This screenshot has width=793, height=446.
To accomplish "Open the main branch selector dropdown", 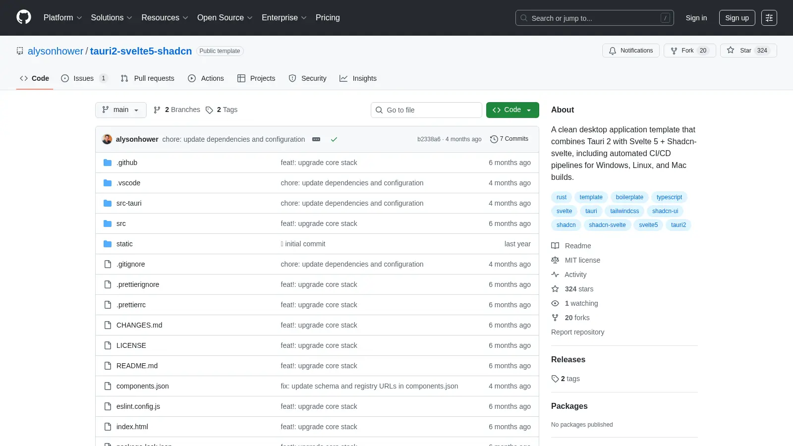I will [x=121, y=110].
